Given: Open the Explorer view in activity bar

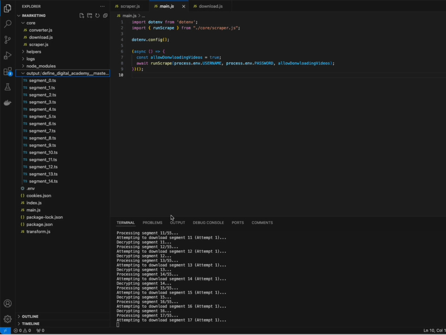Looking at the screenshot, I should 8,8.
